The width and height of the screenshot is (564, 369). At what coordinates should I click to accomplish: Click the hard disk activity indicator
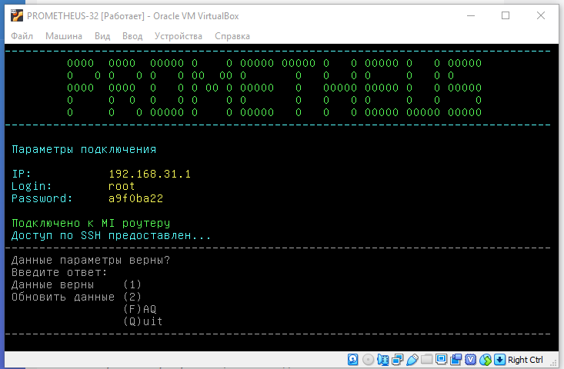(x=354, y=360)
